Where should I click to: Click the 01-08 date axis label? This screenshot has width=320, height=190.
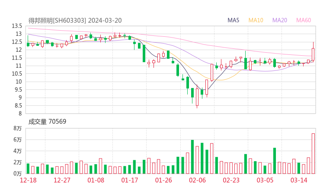(96, 180)
